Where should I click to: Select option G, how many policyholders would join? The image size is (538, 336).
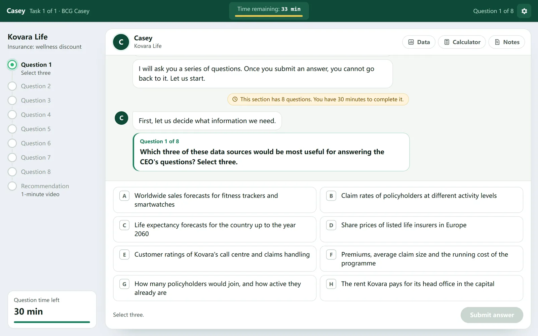pos(215,288)
